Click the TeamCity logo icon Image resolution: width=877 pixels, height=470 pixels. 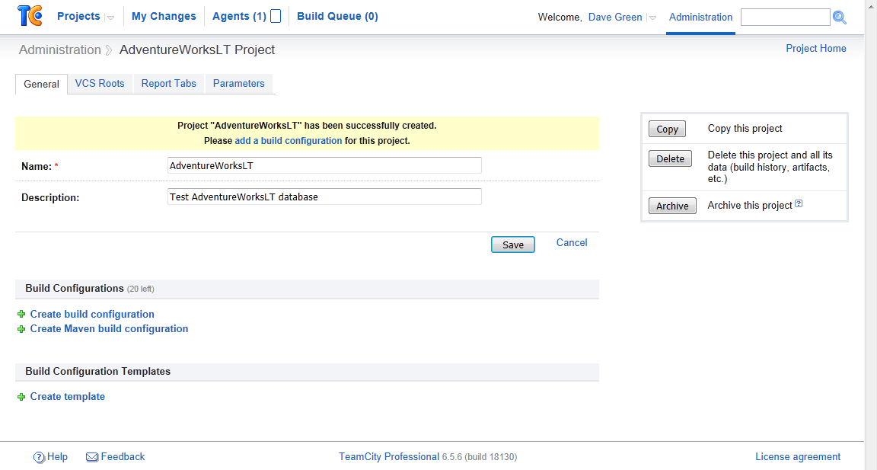[30, 16]
